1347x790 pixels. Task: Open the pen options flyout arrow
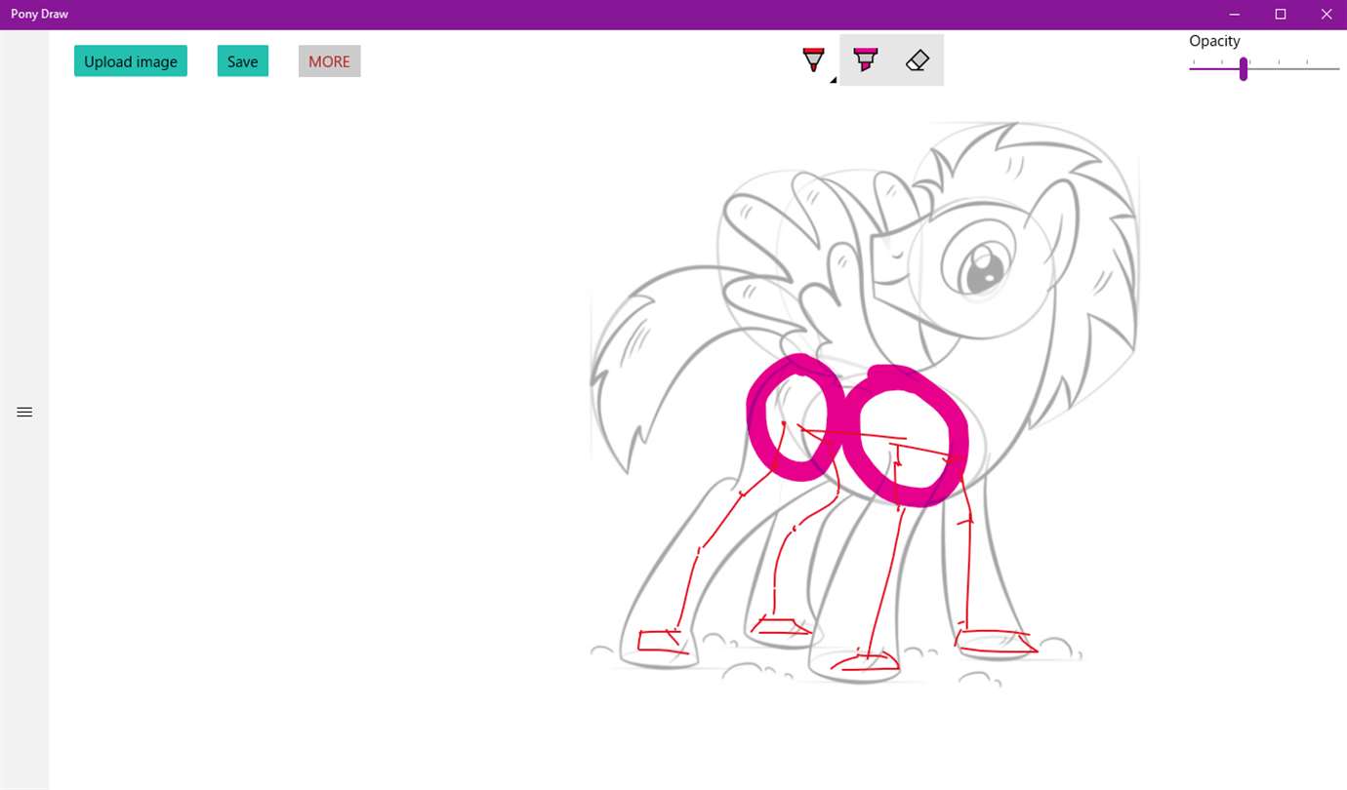point(833,81)
